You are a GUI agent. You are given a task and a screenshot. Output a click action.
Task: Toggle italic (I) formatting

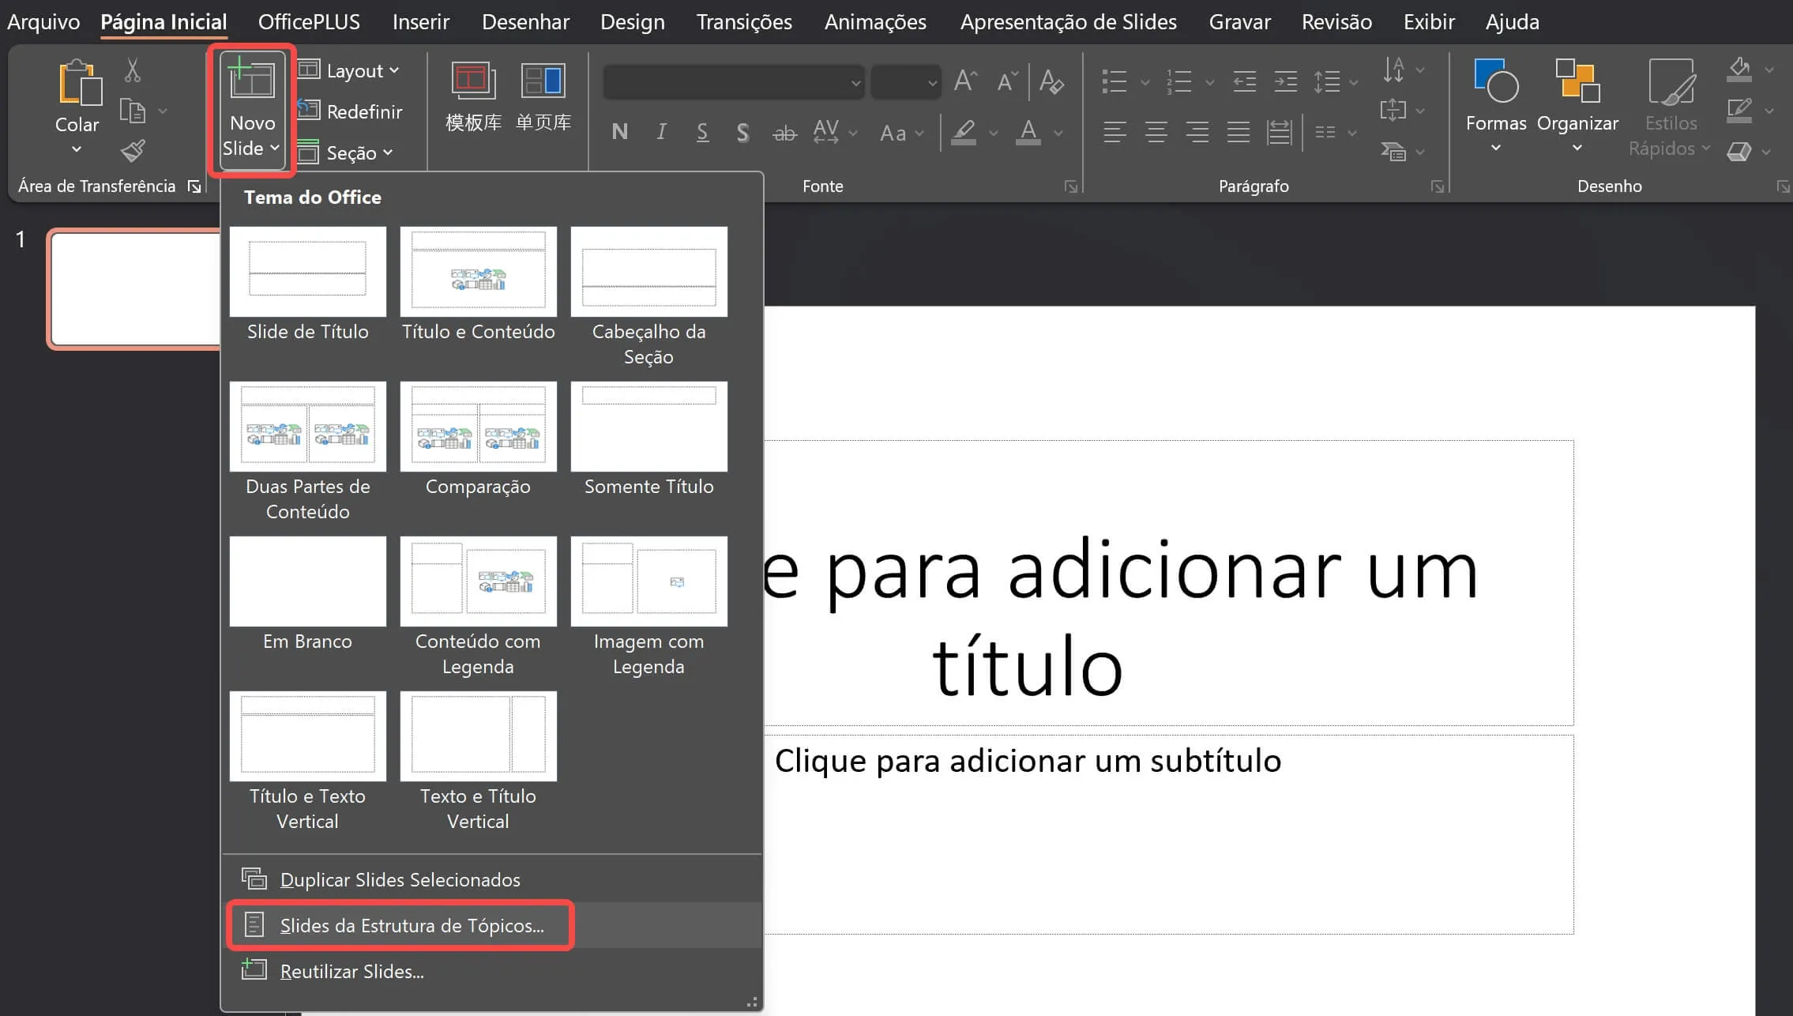(661, 132)
